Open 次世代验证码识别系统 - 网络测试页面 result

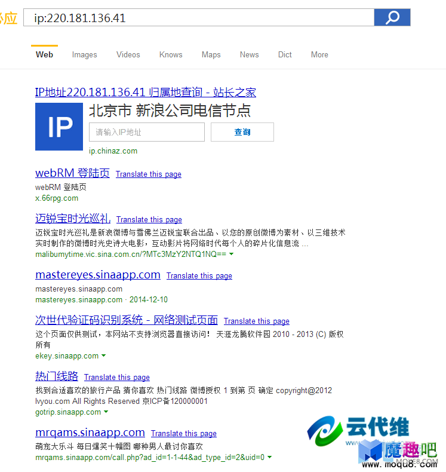[x=127, y=320]
